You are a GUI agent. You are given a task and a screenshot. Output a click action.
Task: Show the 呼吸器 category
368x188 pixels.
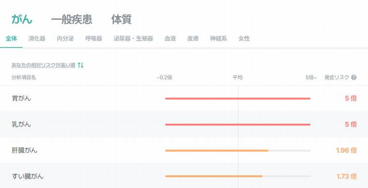[x=93, y=38]
